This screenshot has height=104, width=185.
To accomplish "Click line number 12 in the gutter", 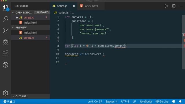I will coord(57,62).
